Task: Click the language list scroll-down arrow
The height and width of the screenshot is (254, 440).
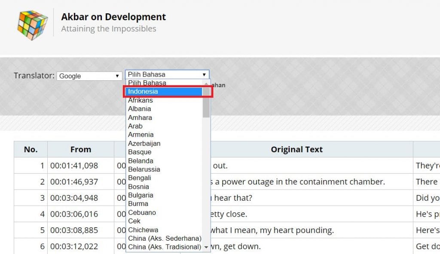Action: (x=206, y=247)
